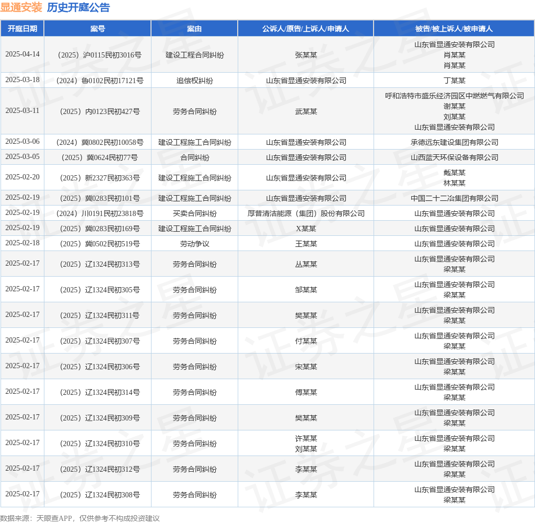535x523 pixels.
Task: Select date cell 2025-03-05
Action: coord(22,157)
